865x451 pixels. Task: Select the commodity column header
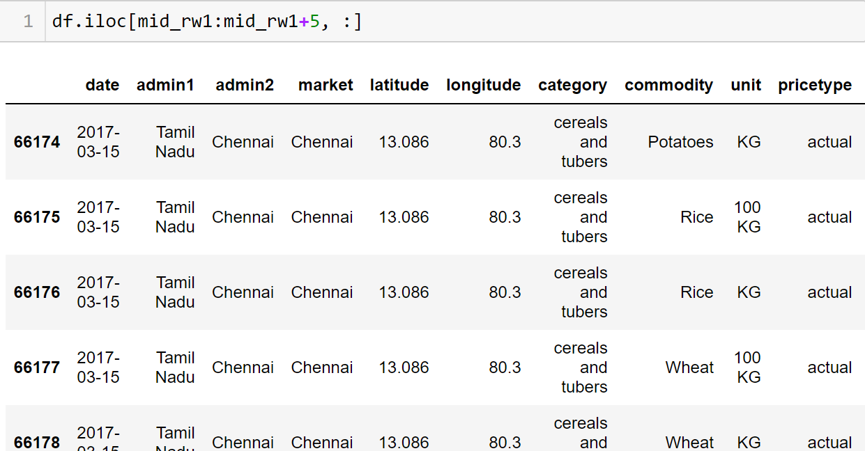tap(668, 85)
